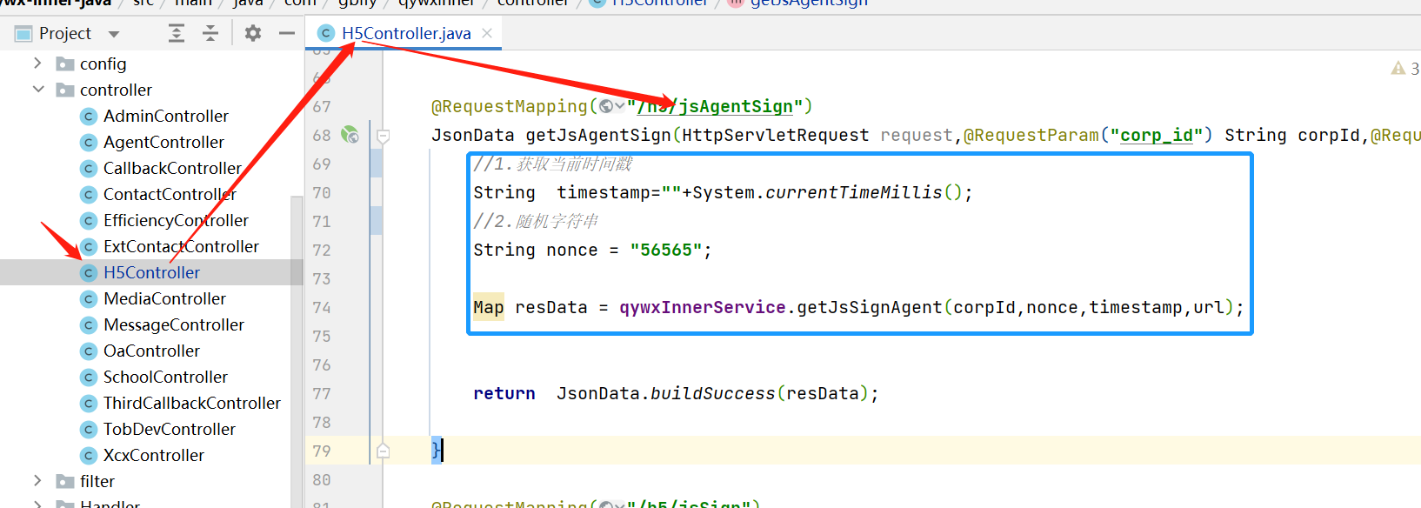Click class icon next to XcxController
Viewport: 1421px width, 508px height.
pyautogui.click(x=88, y=455)
